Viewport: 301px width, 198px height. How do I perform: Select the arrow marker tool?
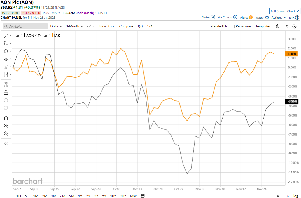click(6, 59)
